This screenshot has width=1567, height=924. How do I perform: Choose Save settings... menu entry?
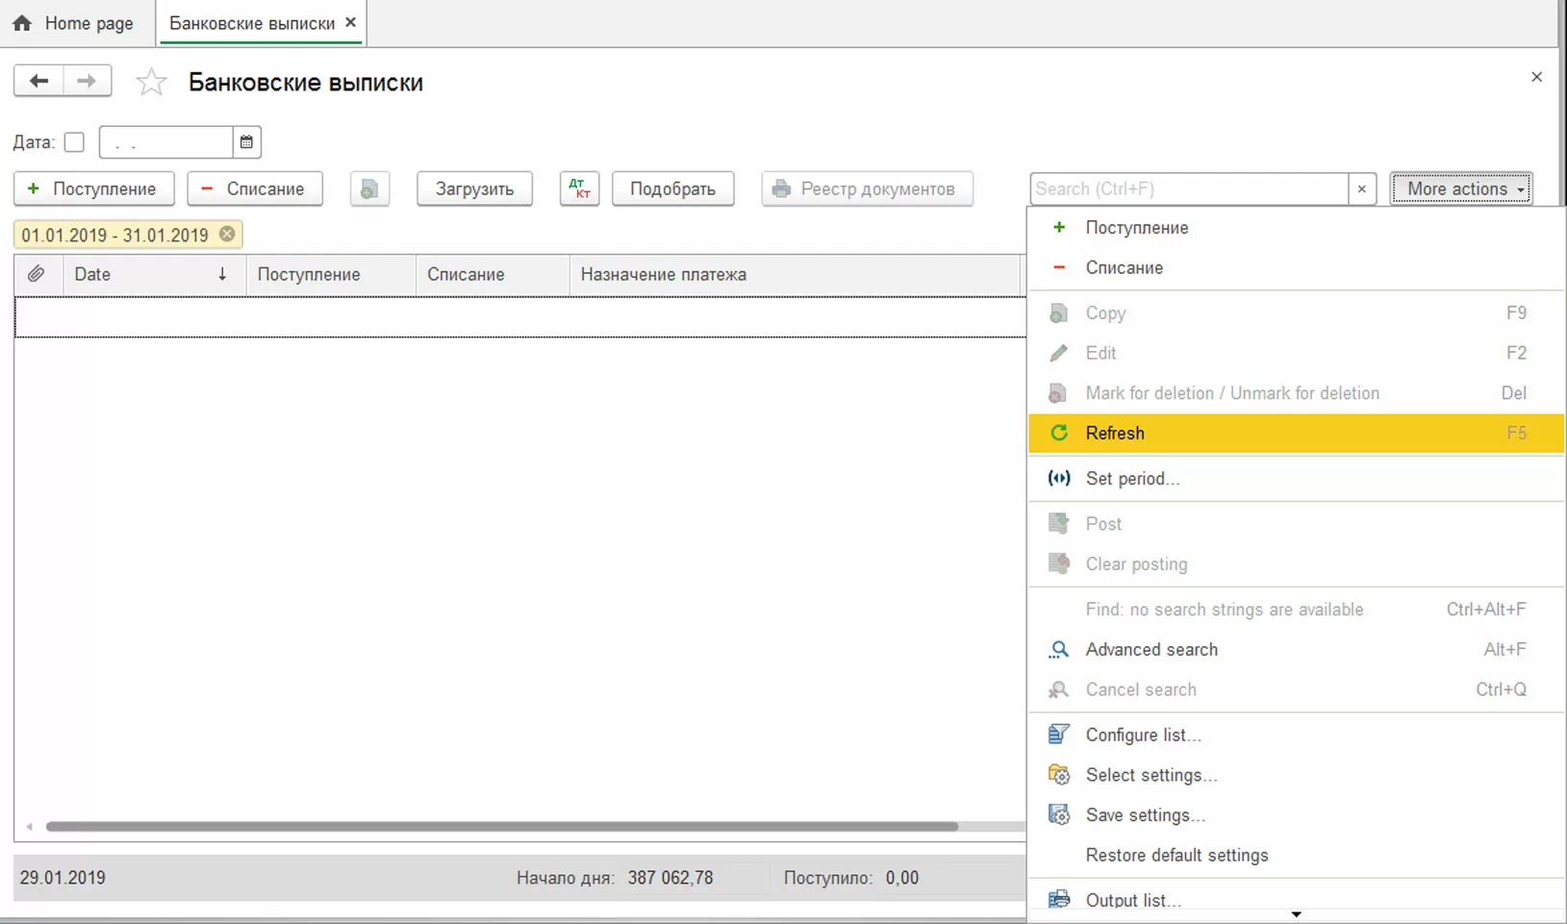[x=1296, y=815]
